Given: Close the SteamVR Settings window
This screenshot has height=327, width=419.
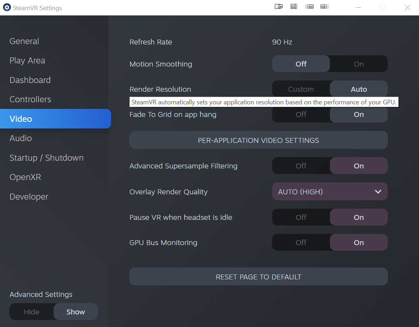Looking at the screenshot, I should pyautogui.click(x=407, y=7).
